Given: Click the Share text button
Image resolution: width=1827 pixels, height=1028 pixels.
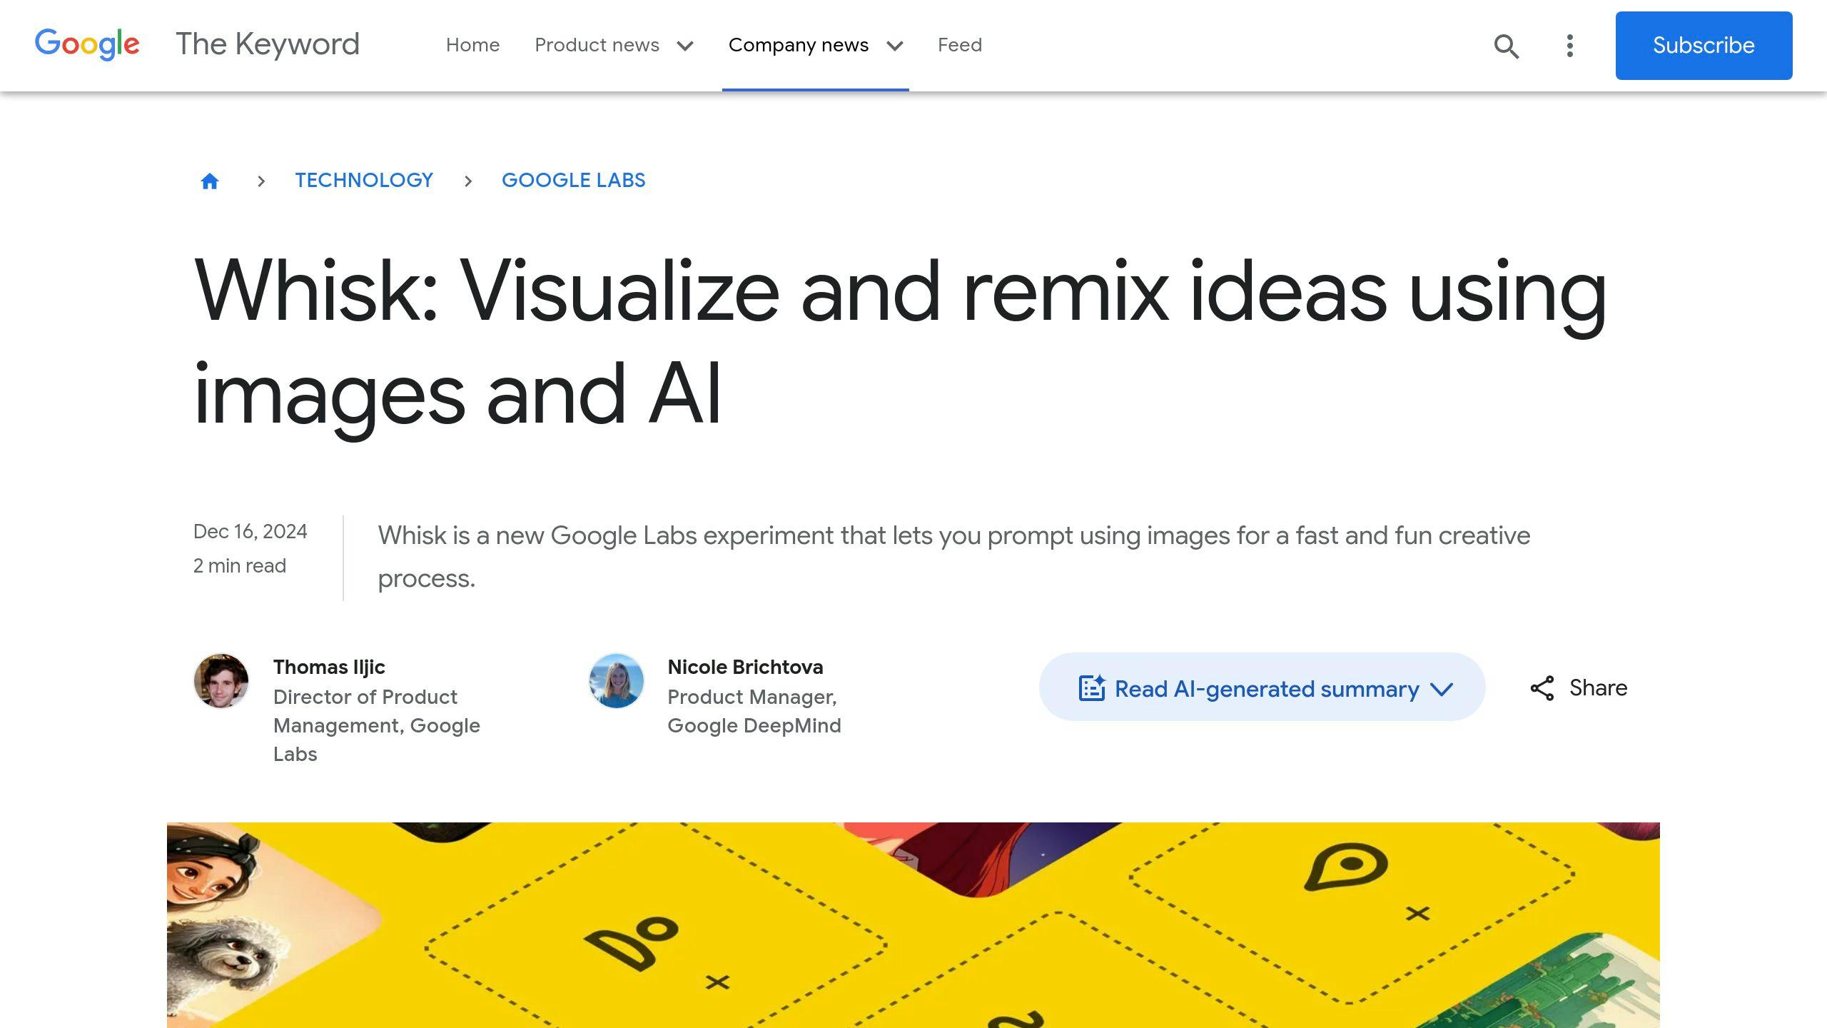Looking at the screenshot, I should point(1599,687).
